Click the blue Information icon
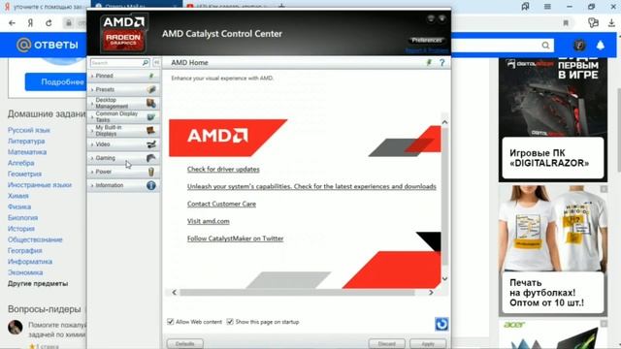Screen dimensions: 621x349 [x=151, y=185]
